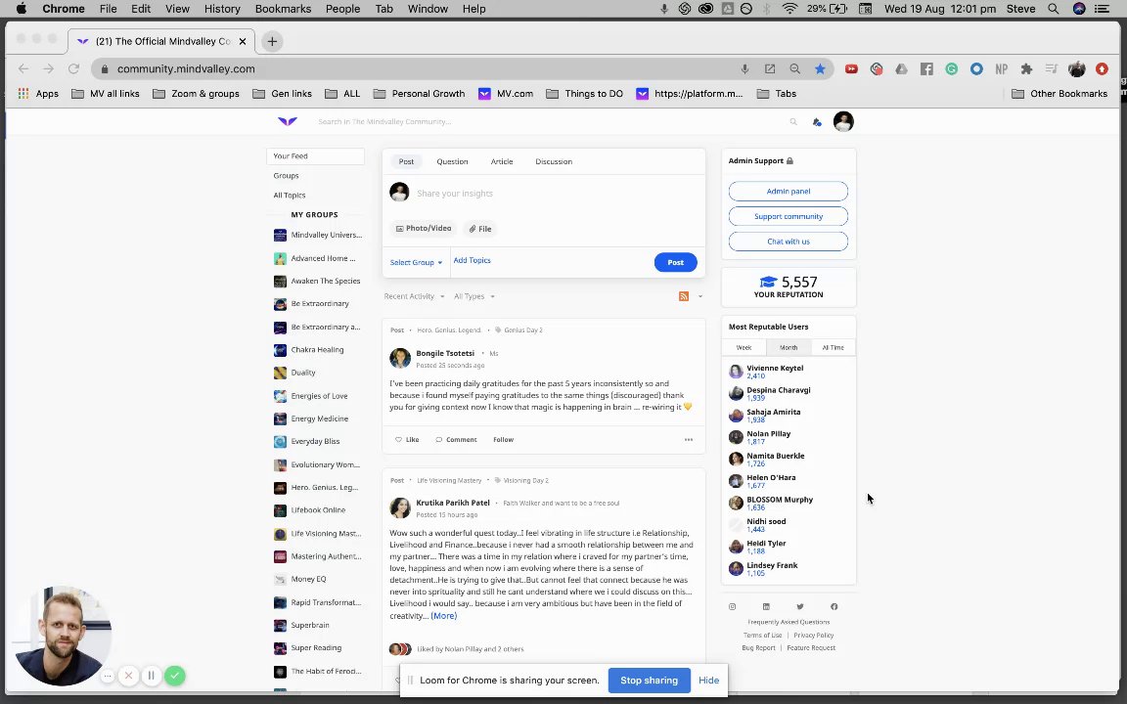The width and height of the screenshot is (1127, 704).
Task: Click the Twitter icon in the footer
Action: tap(800, 607)
